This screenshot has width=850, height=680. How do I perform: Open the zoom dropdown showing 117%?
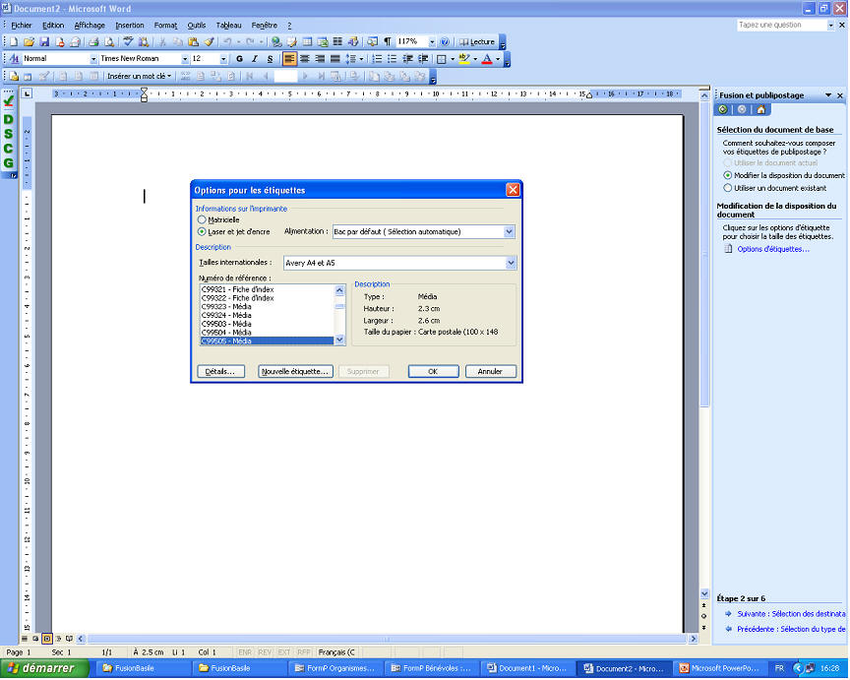432,41
